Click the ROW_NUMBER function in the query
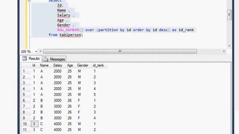The image size is (239, 134). pyautogui.click(x=68, y=30)
